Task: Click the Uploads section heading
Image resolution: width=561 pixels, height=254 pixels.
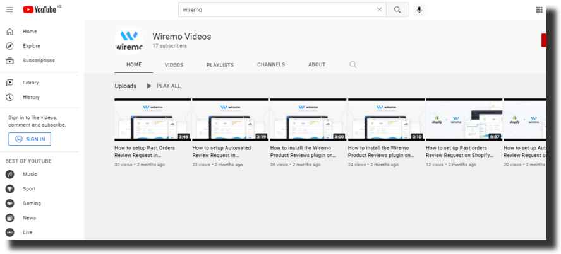Action: pyautogui.click(x=126, y=86)
